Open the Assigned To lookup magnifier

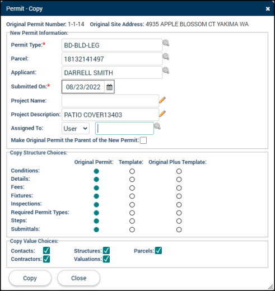(x=157, y=126)
